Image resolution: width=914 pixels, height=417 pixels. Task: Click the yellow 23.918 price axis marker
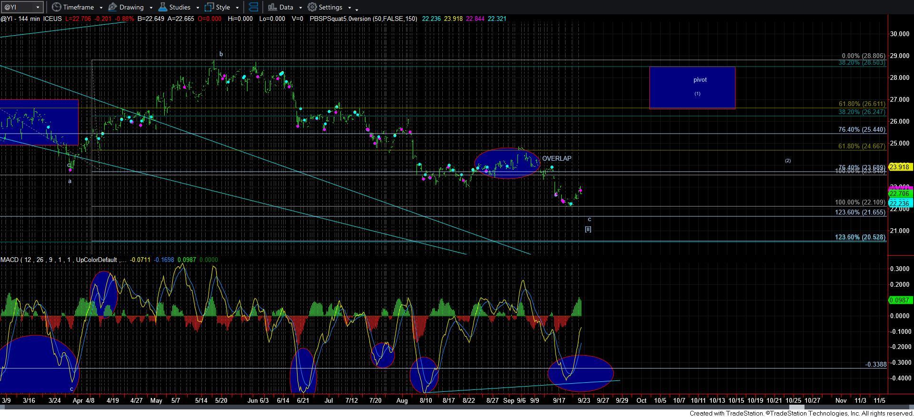tap(900, 167)
